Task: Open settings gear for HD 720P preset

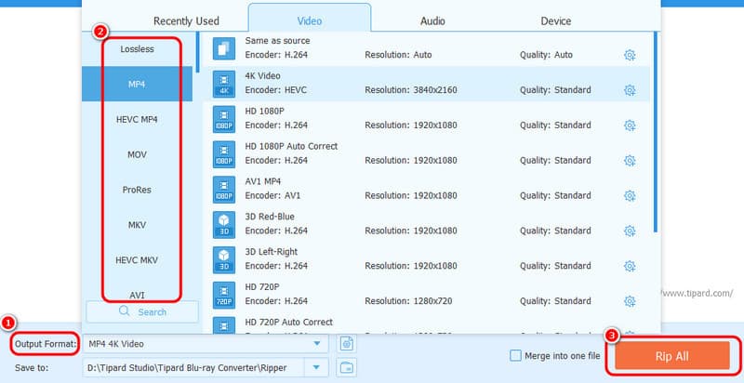Action: [630, 301]
